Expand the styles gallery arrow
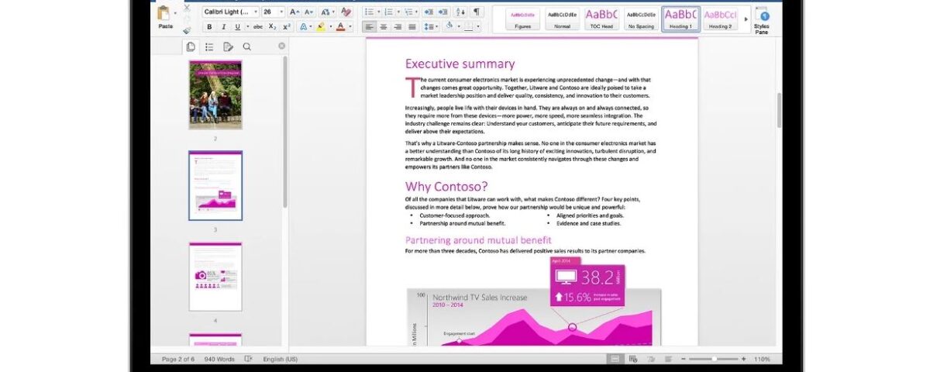 coord(746,19)
